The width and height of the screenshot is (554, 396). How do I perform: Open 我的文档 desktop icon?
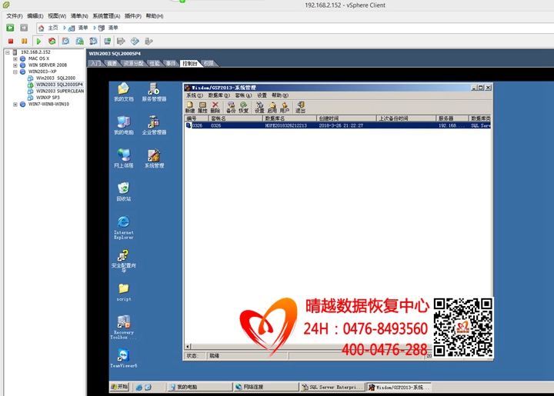click(x=124, y=92)
